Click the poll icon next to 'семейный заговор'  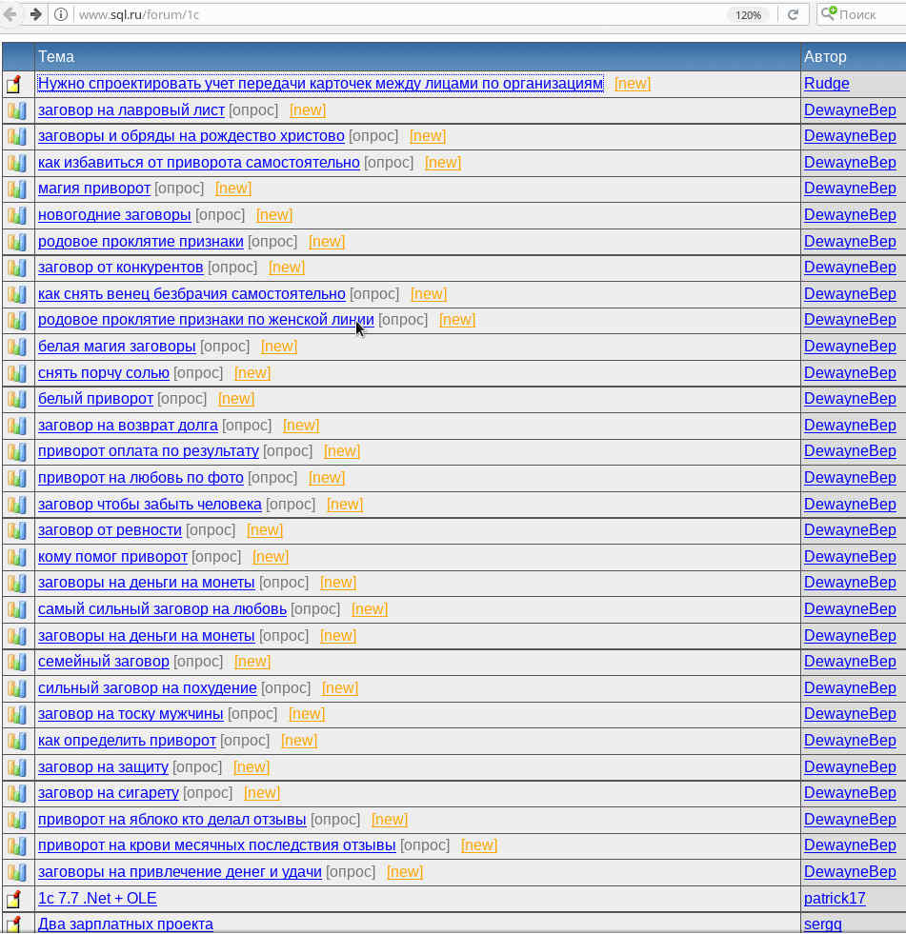pyautogui.click(x=17, y=662)
